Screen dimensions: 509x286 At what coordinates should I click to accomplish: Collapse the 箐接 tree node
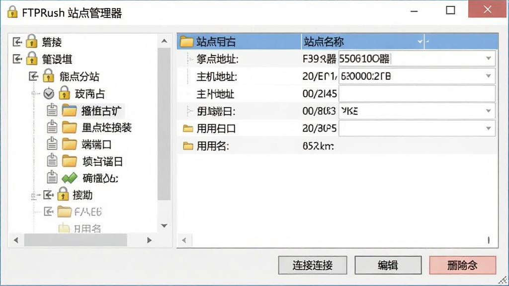pyautogui.click(x=17, y=42)
